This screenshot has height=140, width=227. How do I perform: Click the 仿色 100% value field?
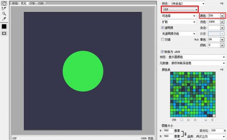tap(214, 22)
